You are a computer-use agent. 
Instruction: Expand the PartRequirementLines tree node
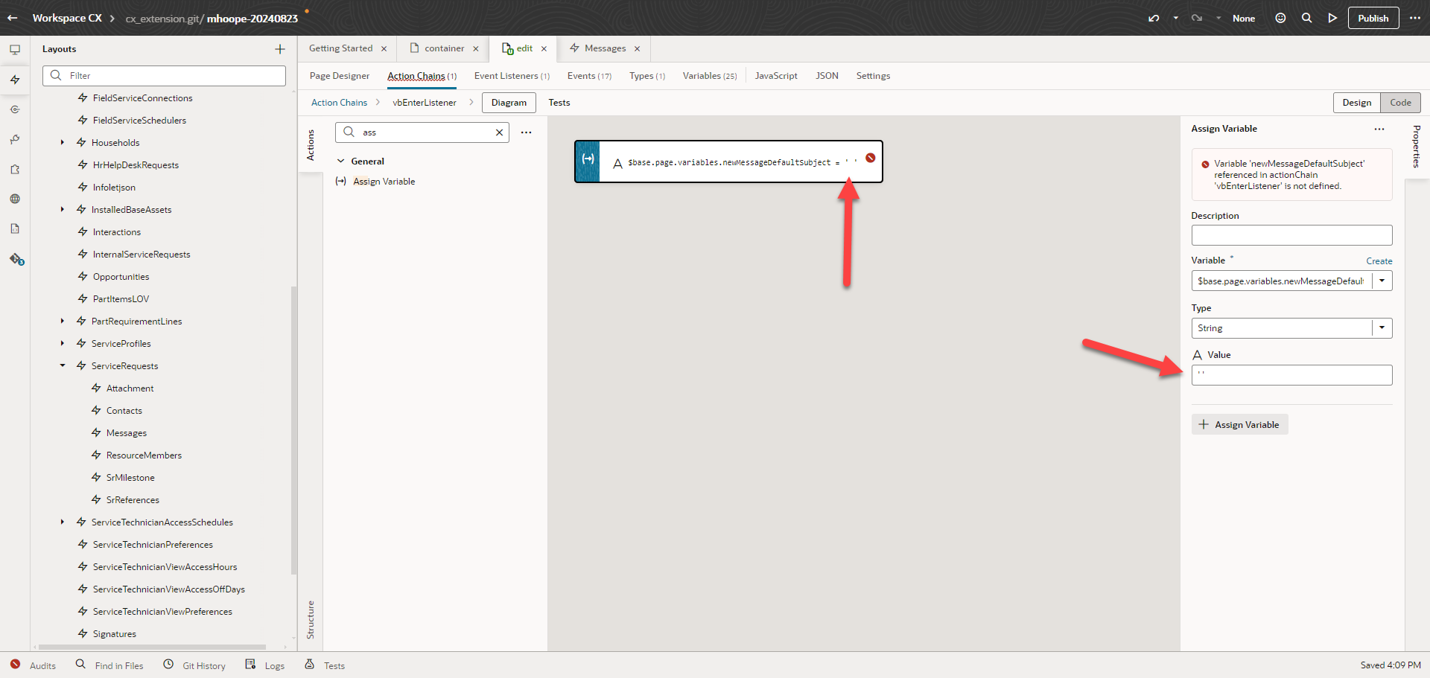pyautogui.click(x=63, y=321)
